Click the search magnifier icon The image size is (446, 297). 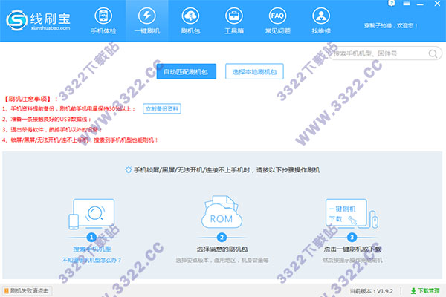click(x=433, y=53)
